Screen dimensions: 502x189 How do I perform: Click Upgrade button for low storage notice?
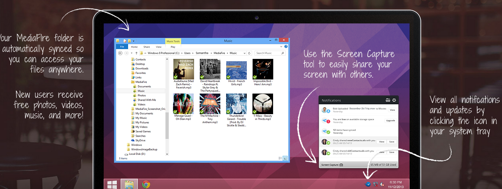pos(390,120)
